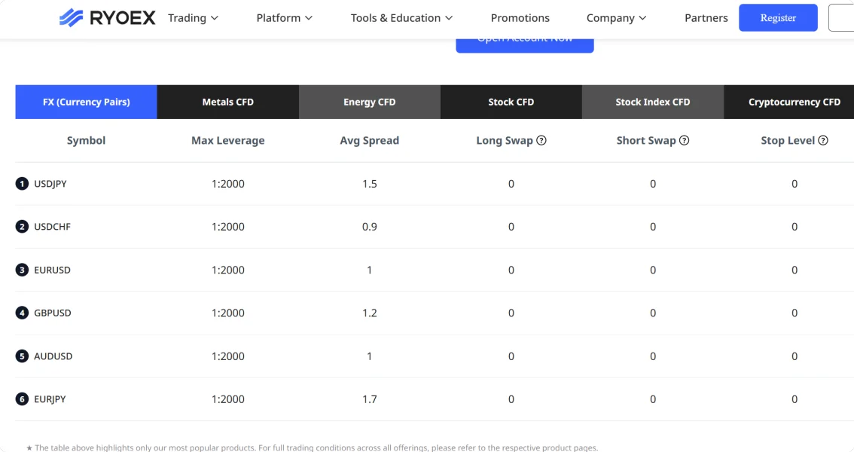Click the number 1 badge beside USDJPY
Image resolution: width=854 pixels, height=452 pixels.
click(22, 184)
